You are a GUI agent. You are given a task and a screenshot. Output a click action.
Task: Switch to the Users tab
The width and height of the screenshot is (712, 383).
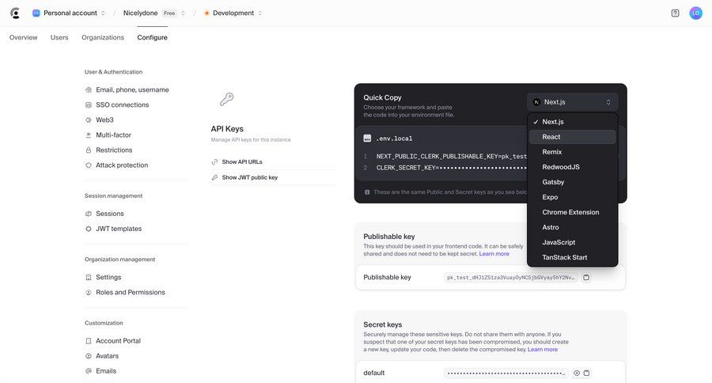pos(59,37)
